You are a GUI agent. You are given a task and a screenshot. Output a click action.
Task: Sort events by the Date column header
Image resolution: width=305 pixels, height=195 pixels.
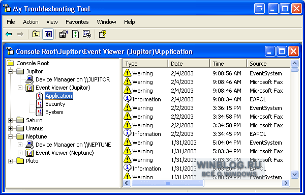pyautogui.click(x=189, y=64)
